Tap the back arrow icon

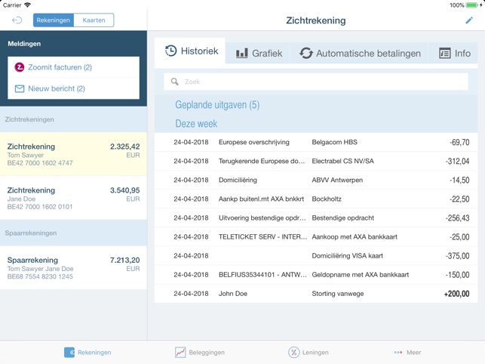pos(17,20)
